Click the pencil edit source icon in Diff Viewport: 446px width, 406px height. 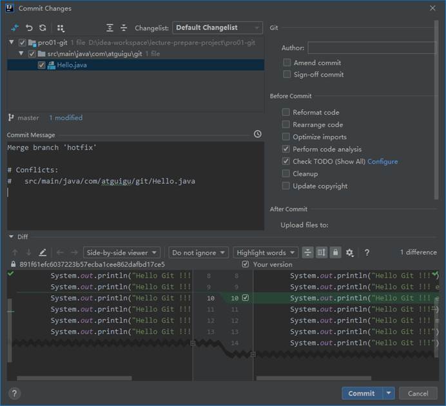pos(43,253)
